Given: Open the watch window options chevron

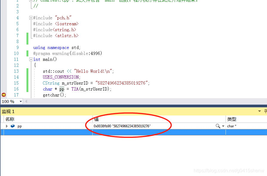Looking at the screenshot, I should point(259,111).
